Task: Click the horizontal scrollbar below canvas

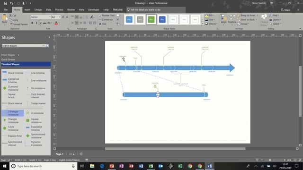Action: (175, 149)
